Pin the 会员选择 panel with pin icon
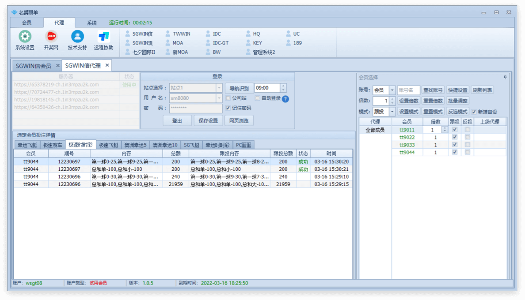This screenshot has height=300, width=525. pyautogui.click(x=505, y=77)
